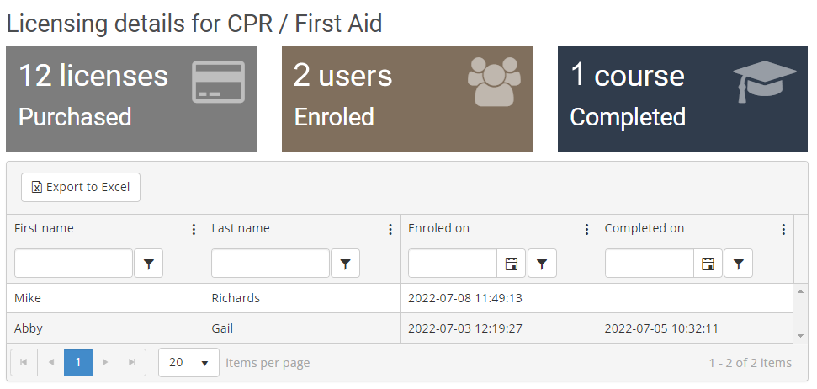Open the Completed on calendar picker

click(x=708, y=264)
